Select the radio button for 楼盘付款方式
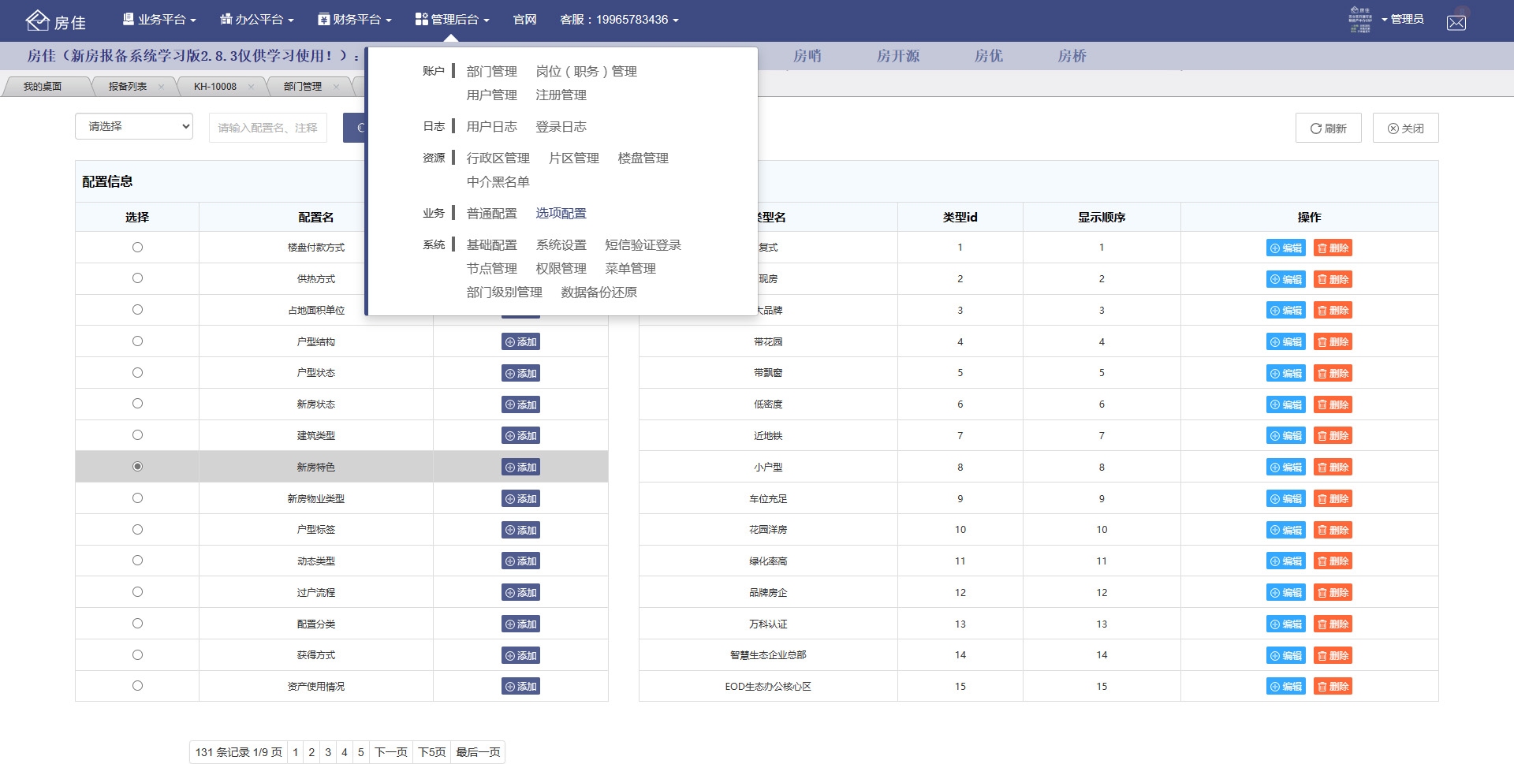Viewport: 1514px width, 764px height. click(x=137, y=247)
